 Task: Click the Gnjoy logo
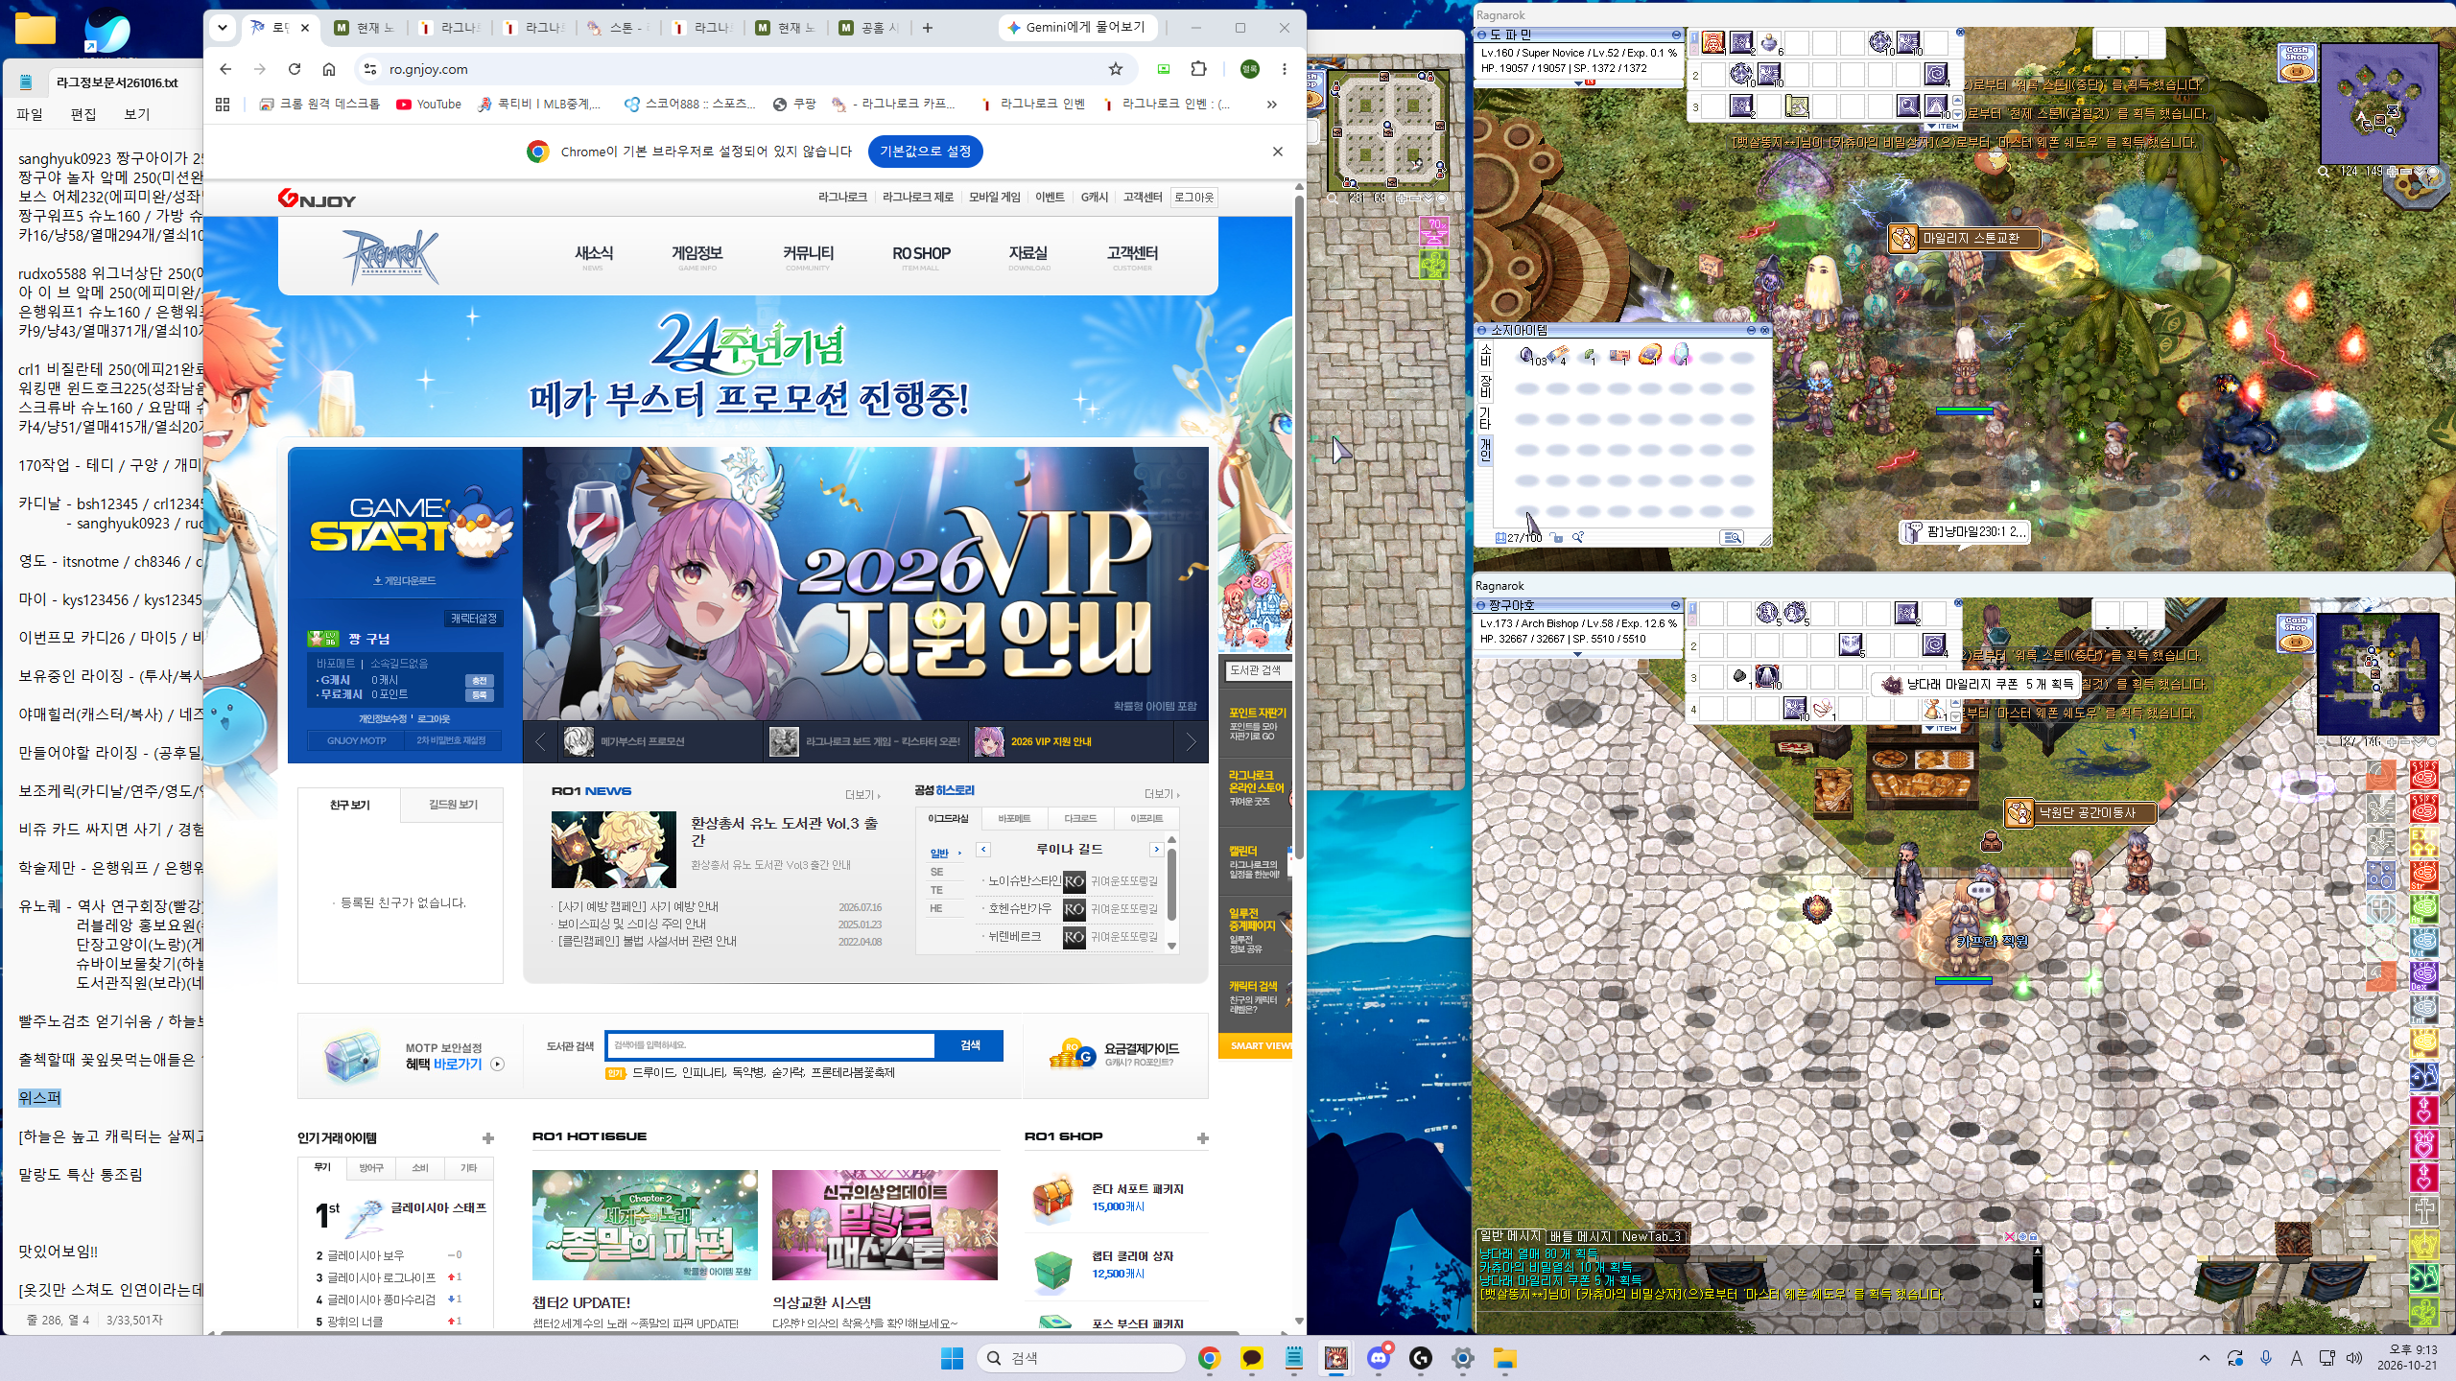click(x=317, y=199)
